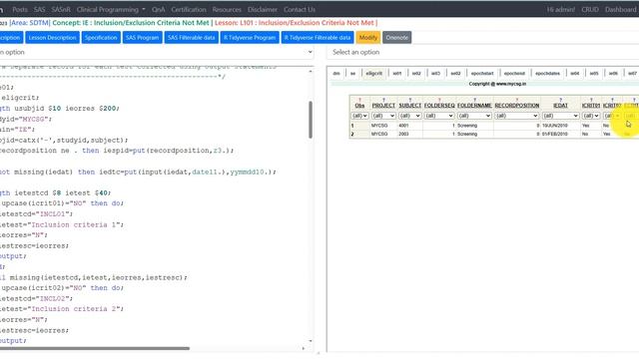Open the PROJECT column filter dropdown
Screen dimensions: 639x359
(x=383, y=116)
